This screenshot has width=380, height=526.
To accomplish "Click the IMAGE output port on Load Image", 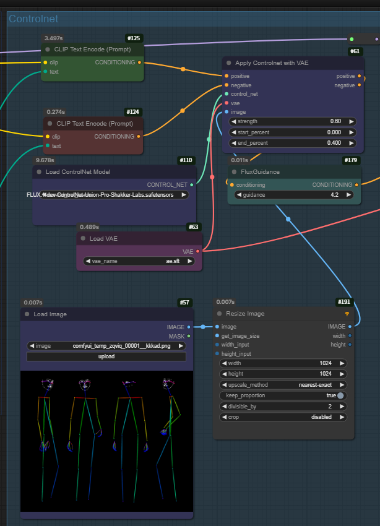I will pyautogui.click(x=189, y=327).
